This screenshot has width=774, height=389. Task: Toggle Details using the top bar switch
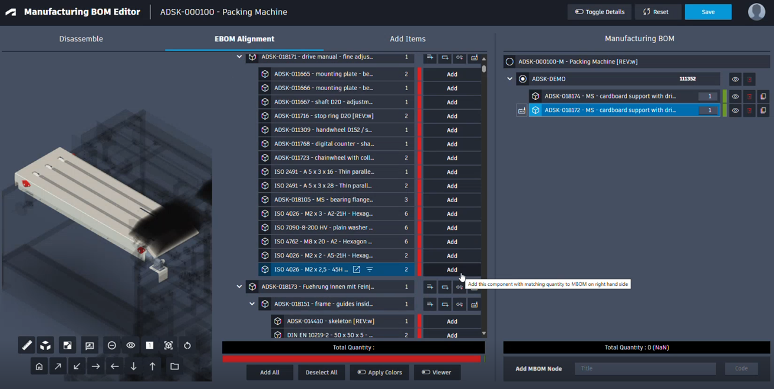click(599, 11)
